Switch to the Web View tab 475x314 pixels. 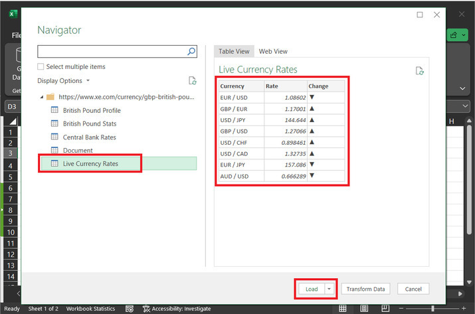click(x=273, y=51)
